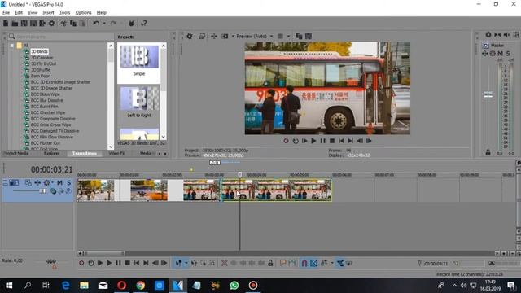The height and width of the screenshot is (293, 521).
Task: Open the Insert menu
Action: (x=48, y=13)
